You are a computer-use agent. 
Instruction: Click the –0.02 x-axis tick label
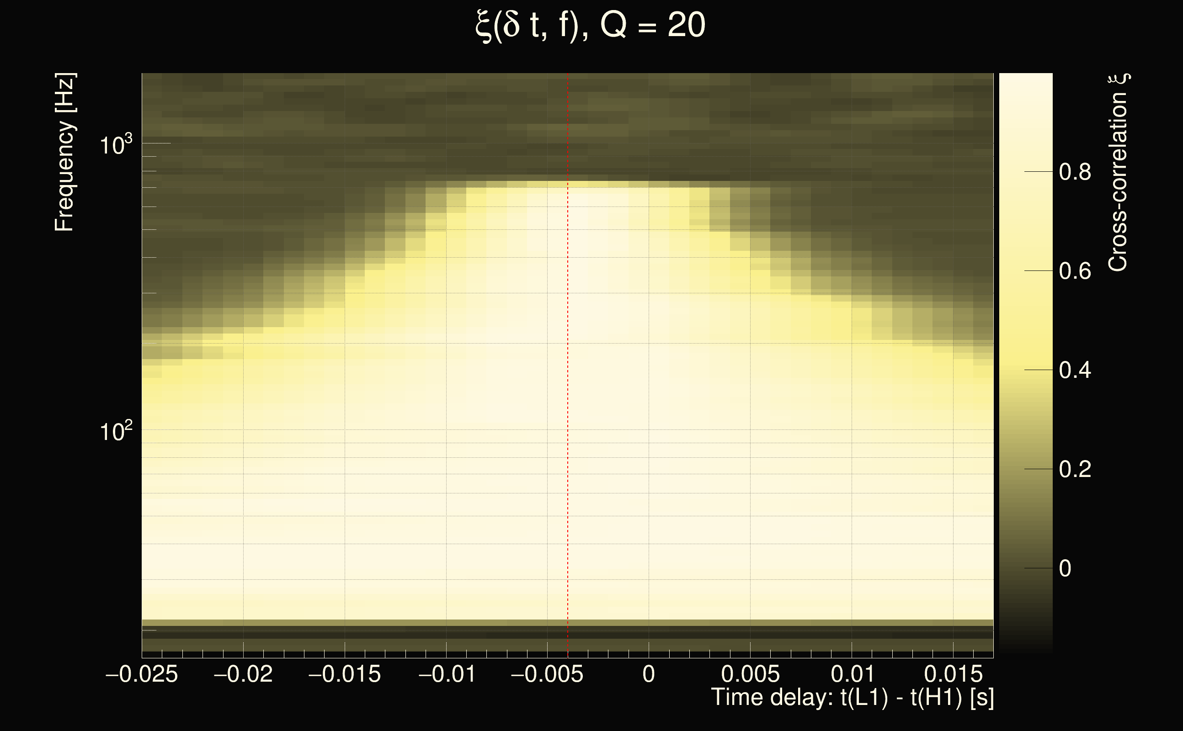tap(243, 674)
